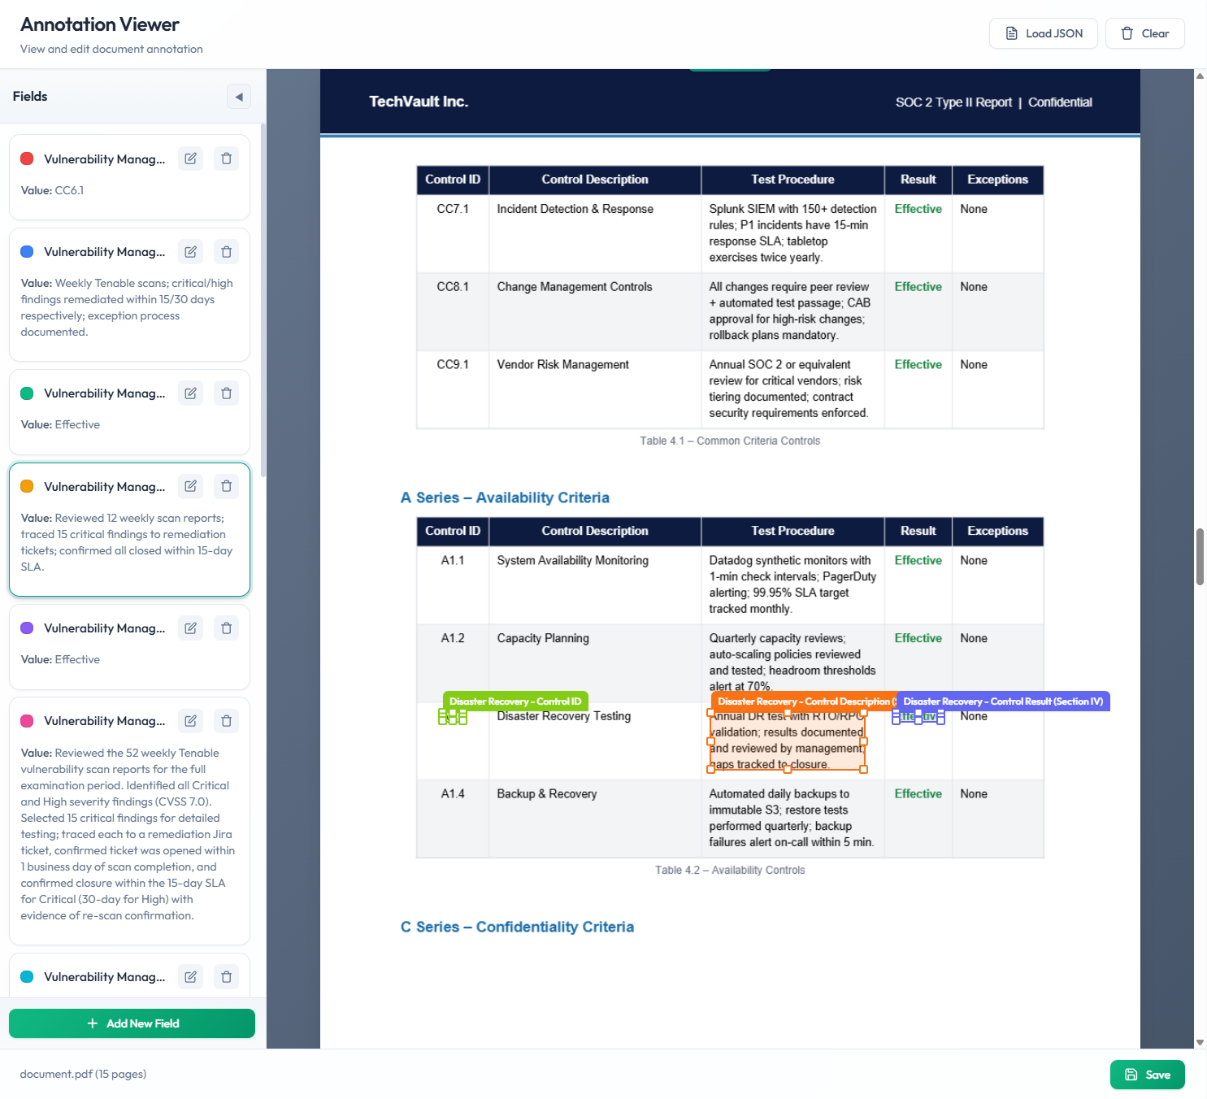The height and width of the screenshot is (1099, 1207).
Task: Delete the field with value Effective
Action: coord(226,393)
